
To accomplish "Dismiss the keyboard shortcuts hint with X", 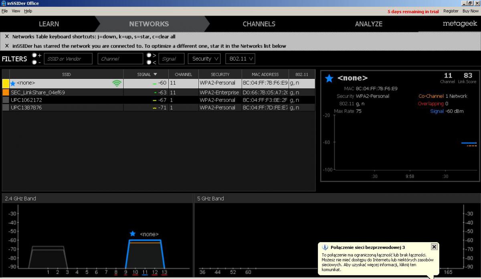I will (7, 36).
